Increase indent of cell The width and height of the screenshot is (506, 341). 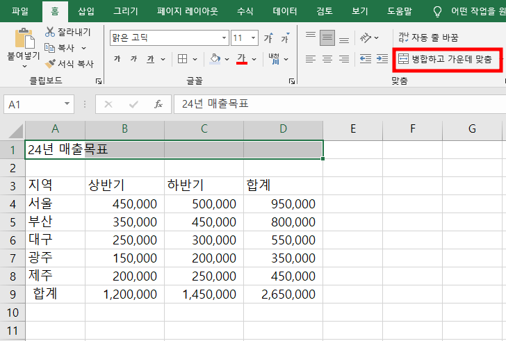coord(382,59)
